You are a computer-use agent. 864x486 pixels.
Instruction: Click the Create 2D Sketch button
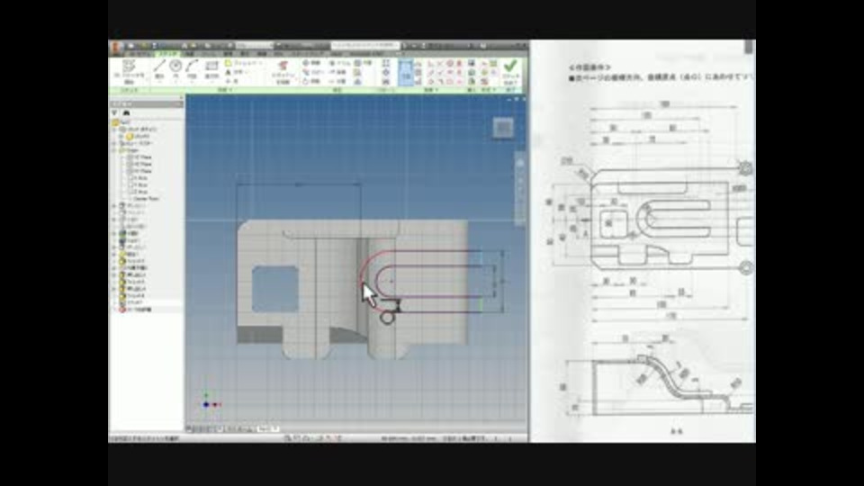coord(129,71)
